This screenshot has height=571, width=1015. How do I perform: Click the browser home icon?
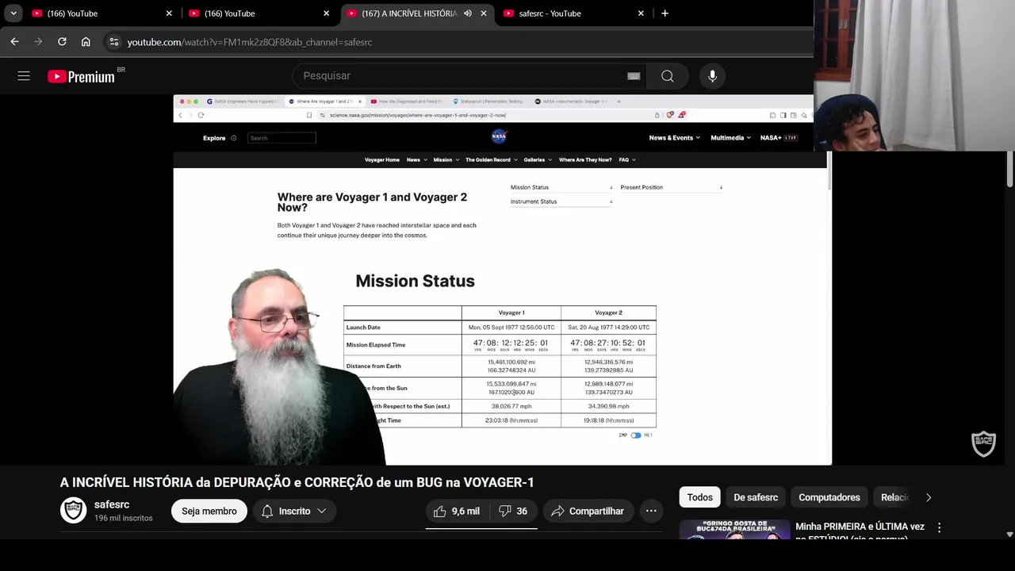coord(86,42)
